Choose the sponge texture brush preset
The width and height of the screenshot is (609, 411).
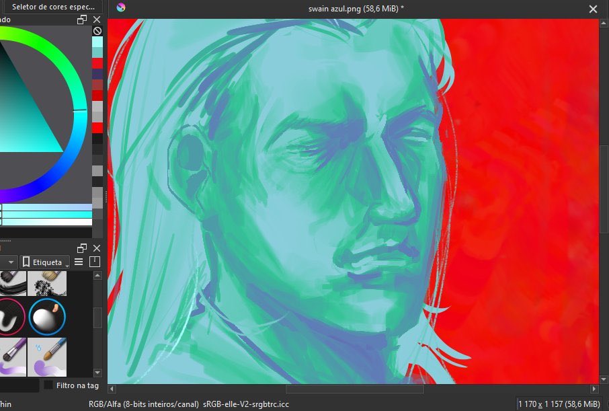pyautogui.click(x=47, y=283)
